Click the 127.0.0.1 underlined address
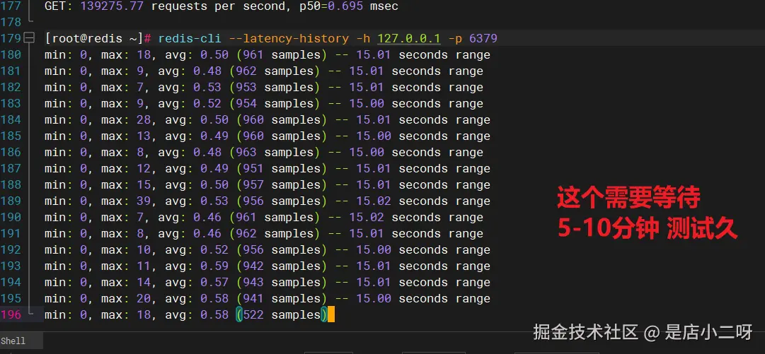Image resolution: width=765 pixels, height=354 pixels. click(x=409, y=38)
